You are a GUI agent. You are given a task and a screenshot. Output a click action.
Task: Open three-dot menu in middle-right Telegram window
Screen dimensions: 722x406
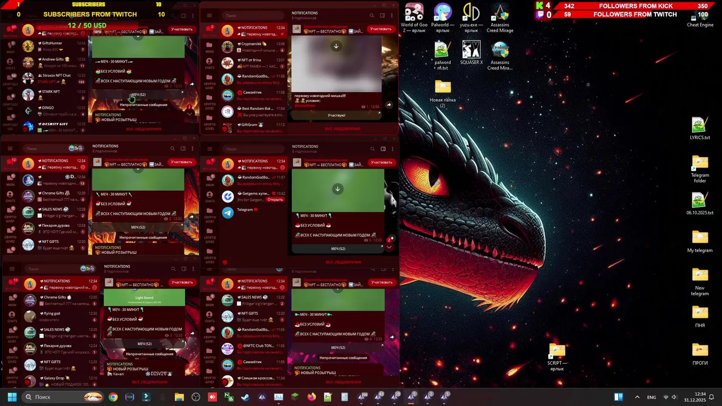coord(392,149)
